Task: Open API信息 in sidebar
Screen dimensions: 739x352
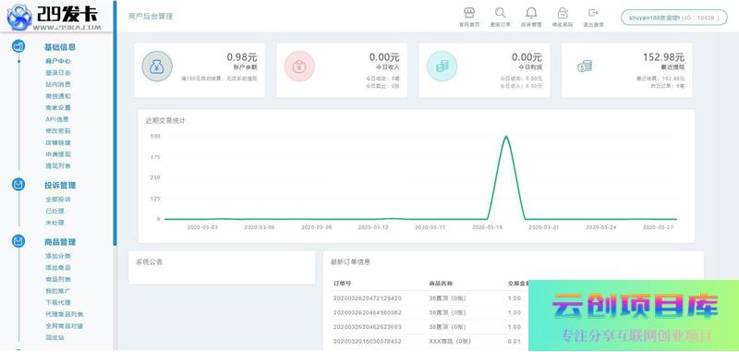Action: tap(57, 119)
